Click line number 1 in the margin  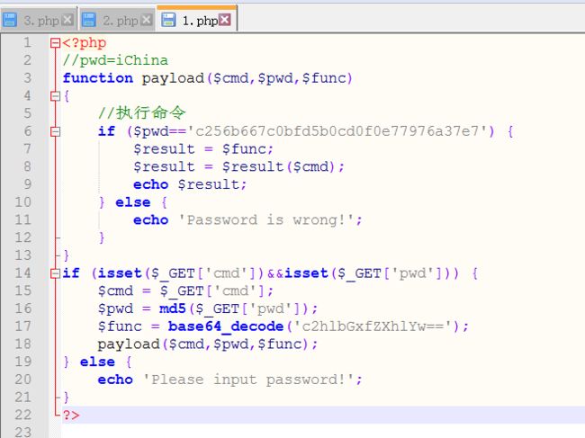click(x=27, y=42)
